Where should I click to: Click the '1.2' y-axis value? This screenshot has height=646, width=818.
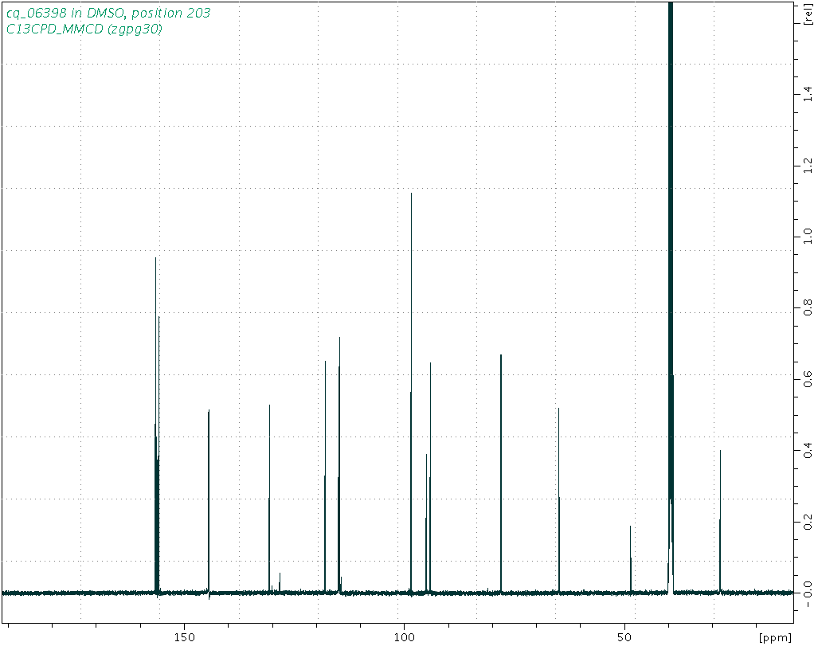click(808, 166)
